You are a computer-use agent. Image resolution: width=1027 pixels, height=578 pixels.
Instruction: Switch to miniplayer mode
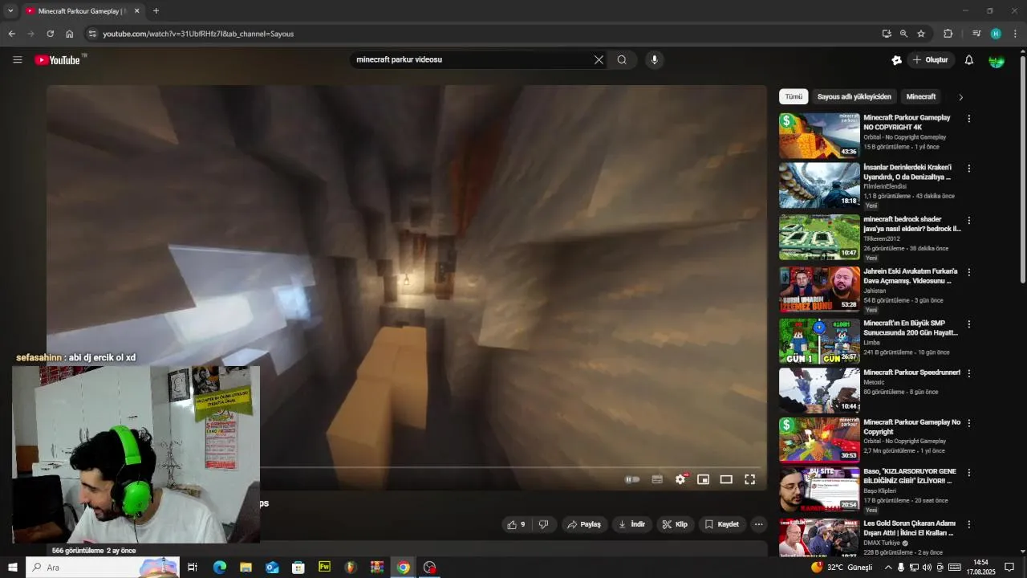click(703, 479)
